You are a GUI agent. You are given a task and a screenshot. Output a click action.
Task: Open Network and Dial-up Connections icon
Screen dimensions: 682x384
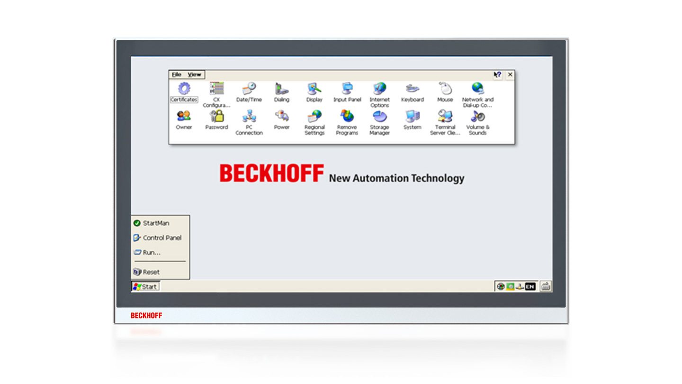pos(477,95)
